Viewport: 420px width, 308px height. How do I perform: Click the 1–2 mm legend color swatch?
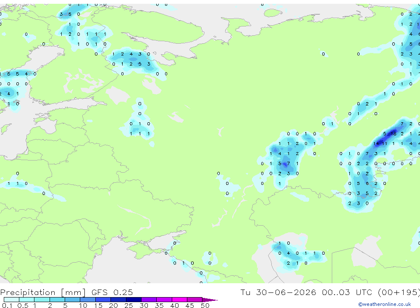point(42,300)
